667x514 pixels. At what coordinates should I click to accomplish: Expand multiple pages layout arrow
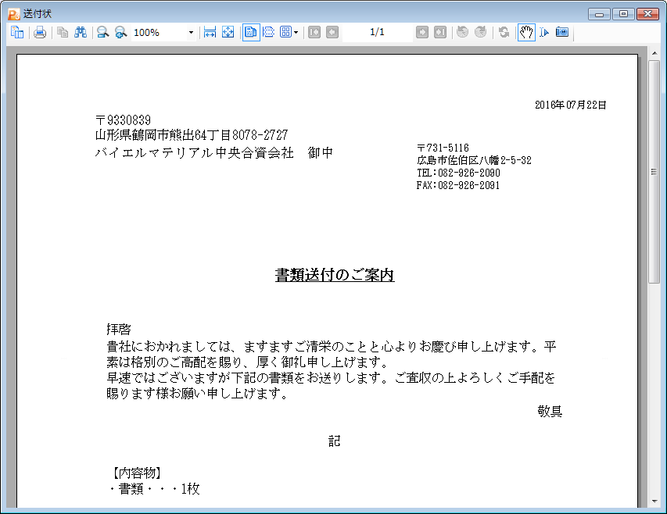296,33
